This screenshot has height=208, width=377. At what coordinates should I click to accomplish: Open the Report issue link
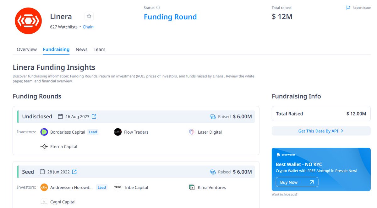point(362,8)
